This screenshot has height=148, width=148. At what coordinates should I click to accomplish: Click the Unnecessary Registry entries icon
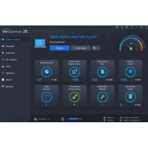tap(75, 72)
